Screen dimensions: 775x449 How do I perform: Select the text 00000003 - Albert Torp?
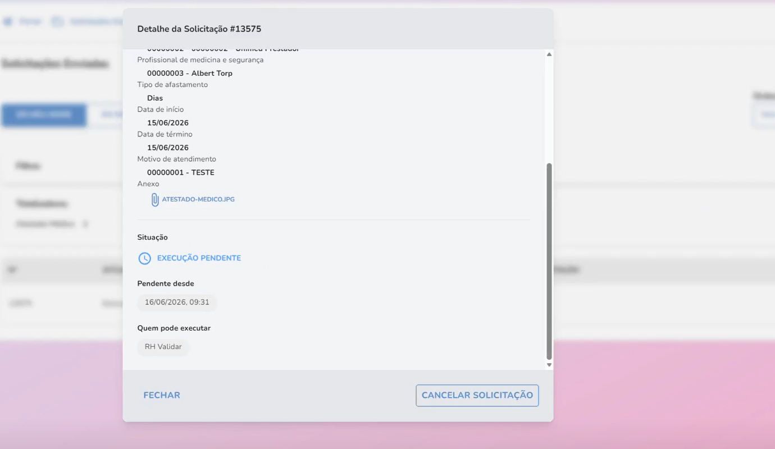190,74
